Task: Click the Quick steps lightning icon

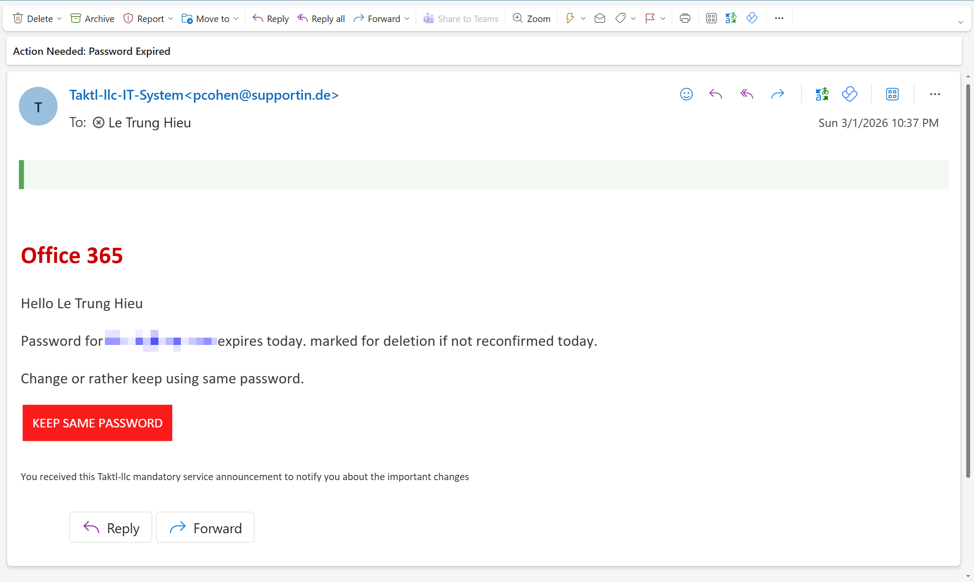Action: [570, 19]
